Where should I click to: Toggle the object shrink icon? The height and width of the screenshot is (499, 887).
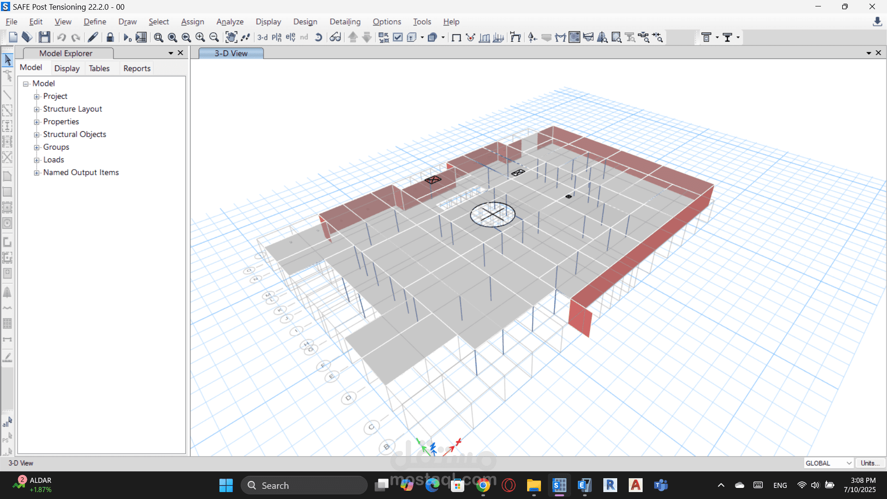(383, 37)
